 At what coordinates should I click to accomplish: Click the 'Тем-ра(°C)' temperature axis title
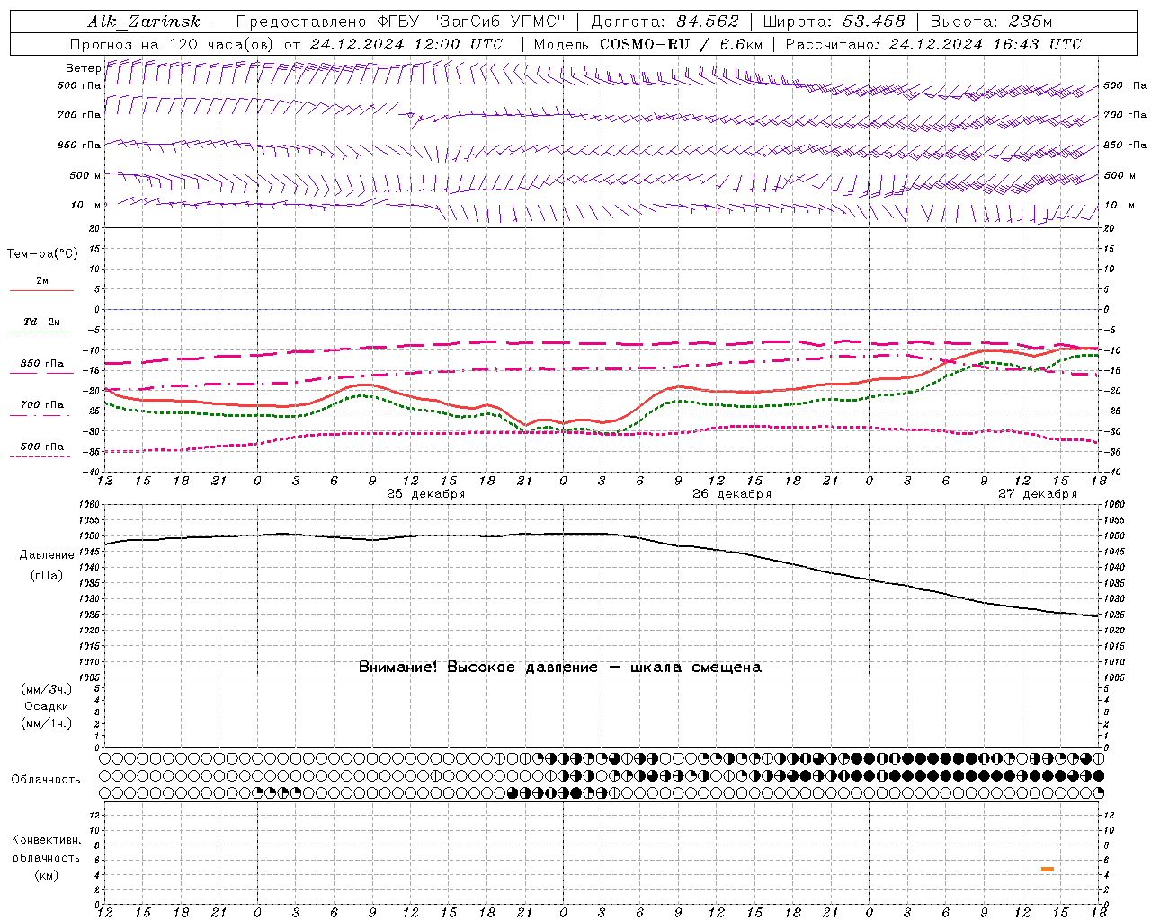(42, 254)
